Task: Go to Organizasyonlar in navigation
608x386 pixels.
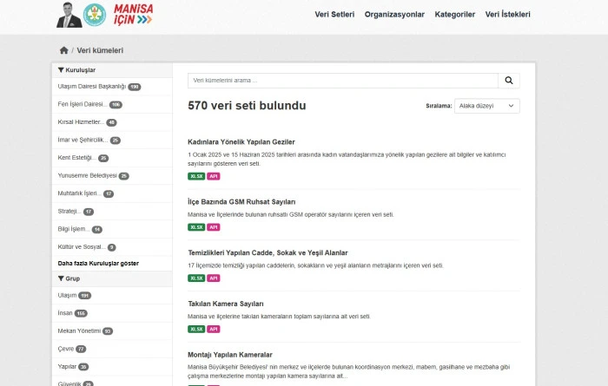Action: (394, 15)
